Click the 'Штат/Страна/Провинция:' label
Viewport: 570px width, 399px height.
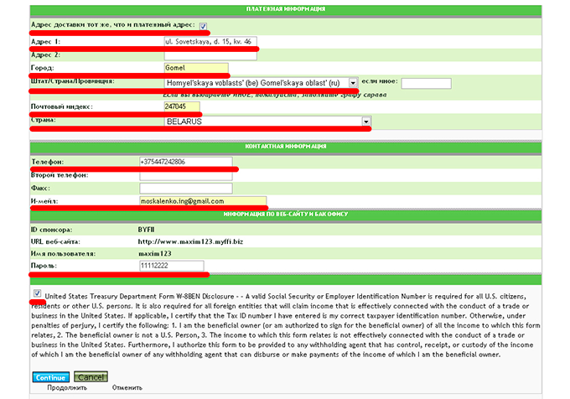click(x=73, y=81)
